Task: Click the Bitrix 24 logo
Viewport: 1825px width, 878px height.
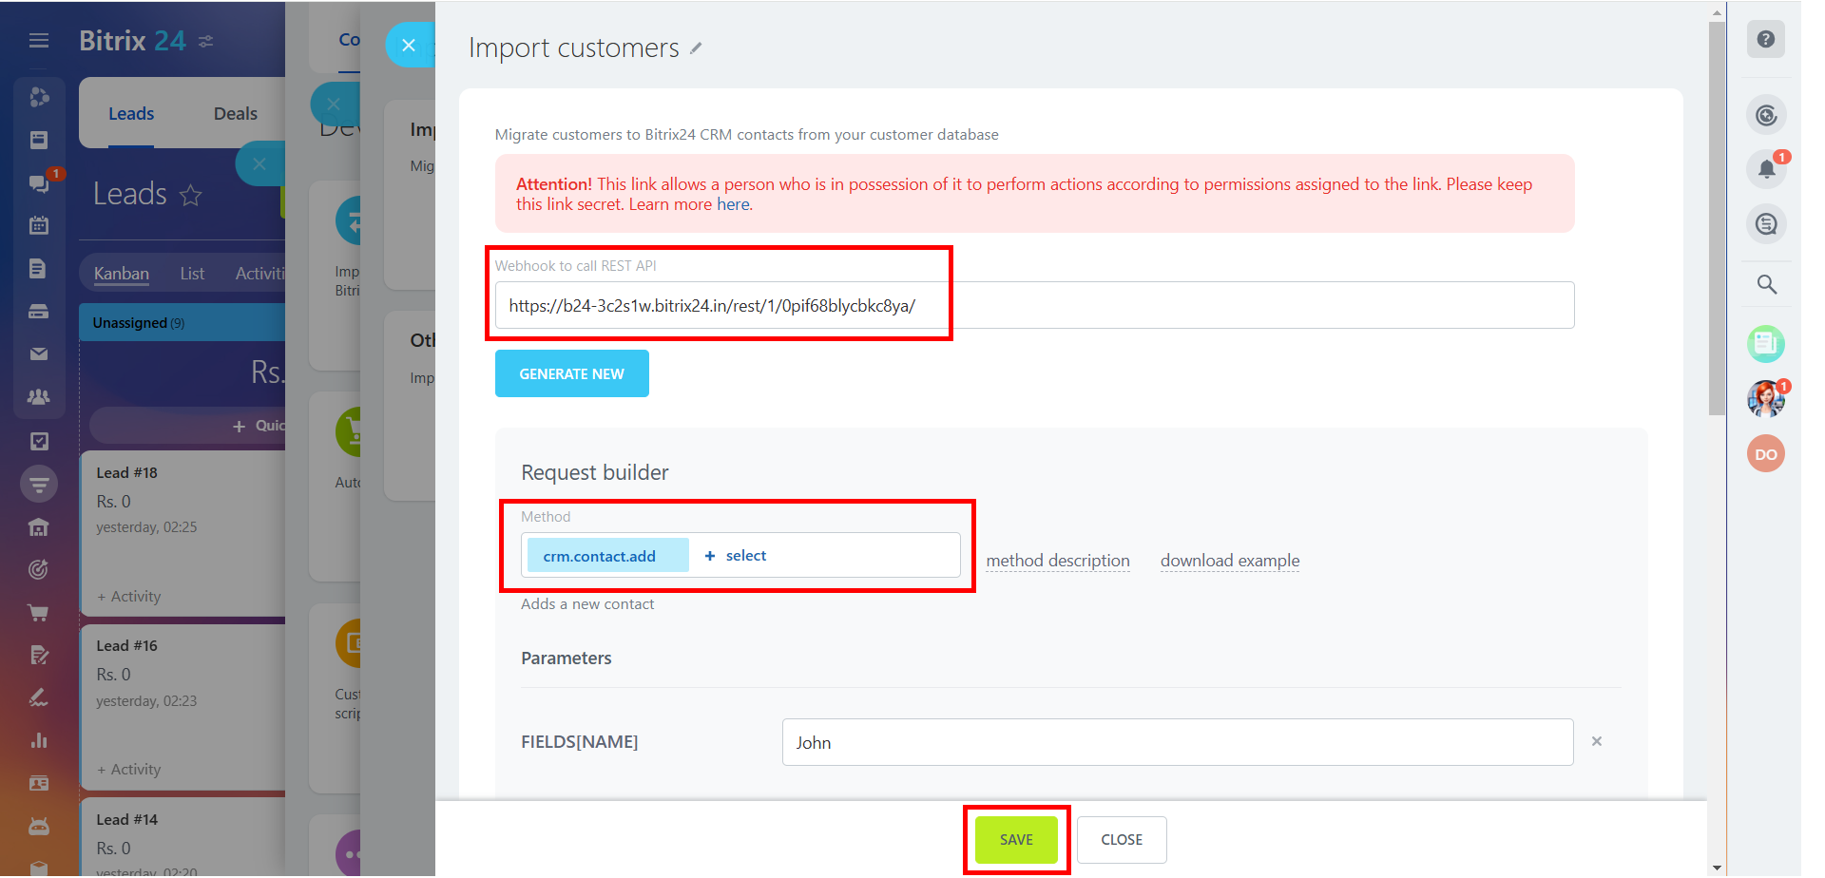Action: point(132,41)
